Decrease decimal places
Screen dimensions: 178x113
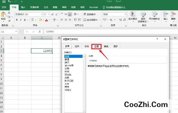tap(124, 20)
